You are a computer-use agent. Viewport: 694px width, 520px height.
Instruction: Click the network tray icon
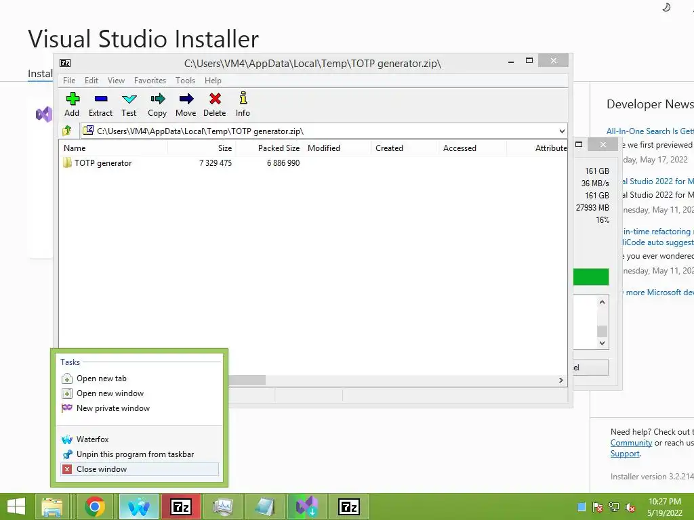click(x=614, y=507)
